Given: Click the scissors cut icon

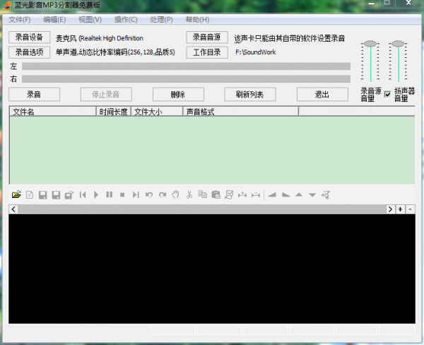Looking at the screenshot, I should pos(189,194).
